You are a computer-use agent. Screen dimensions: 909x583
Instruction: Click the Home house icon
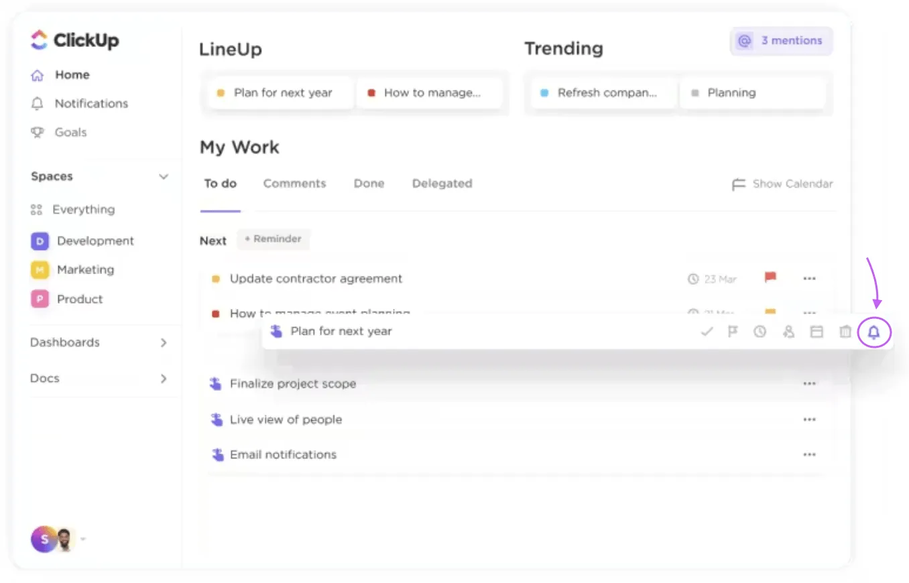(38, 75)
